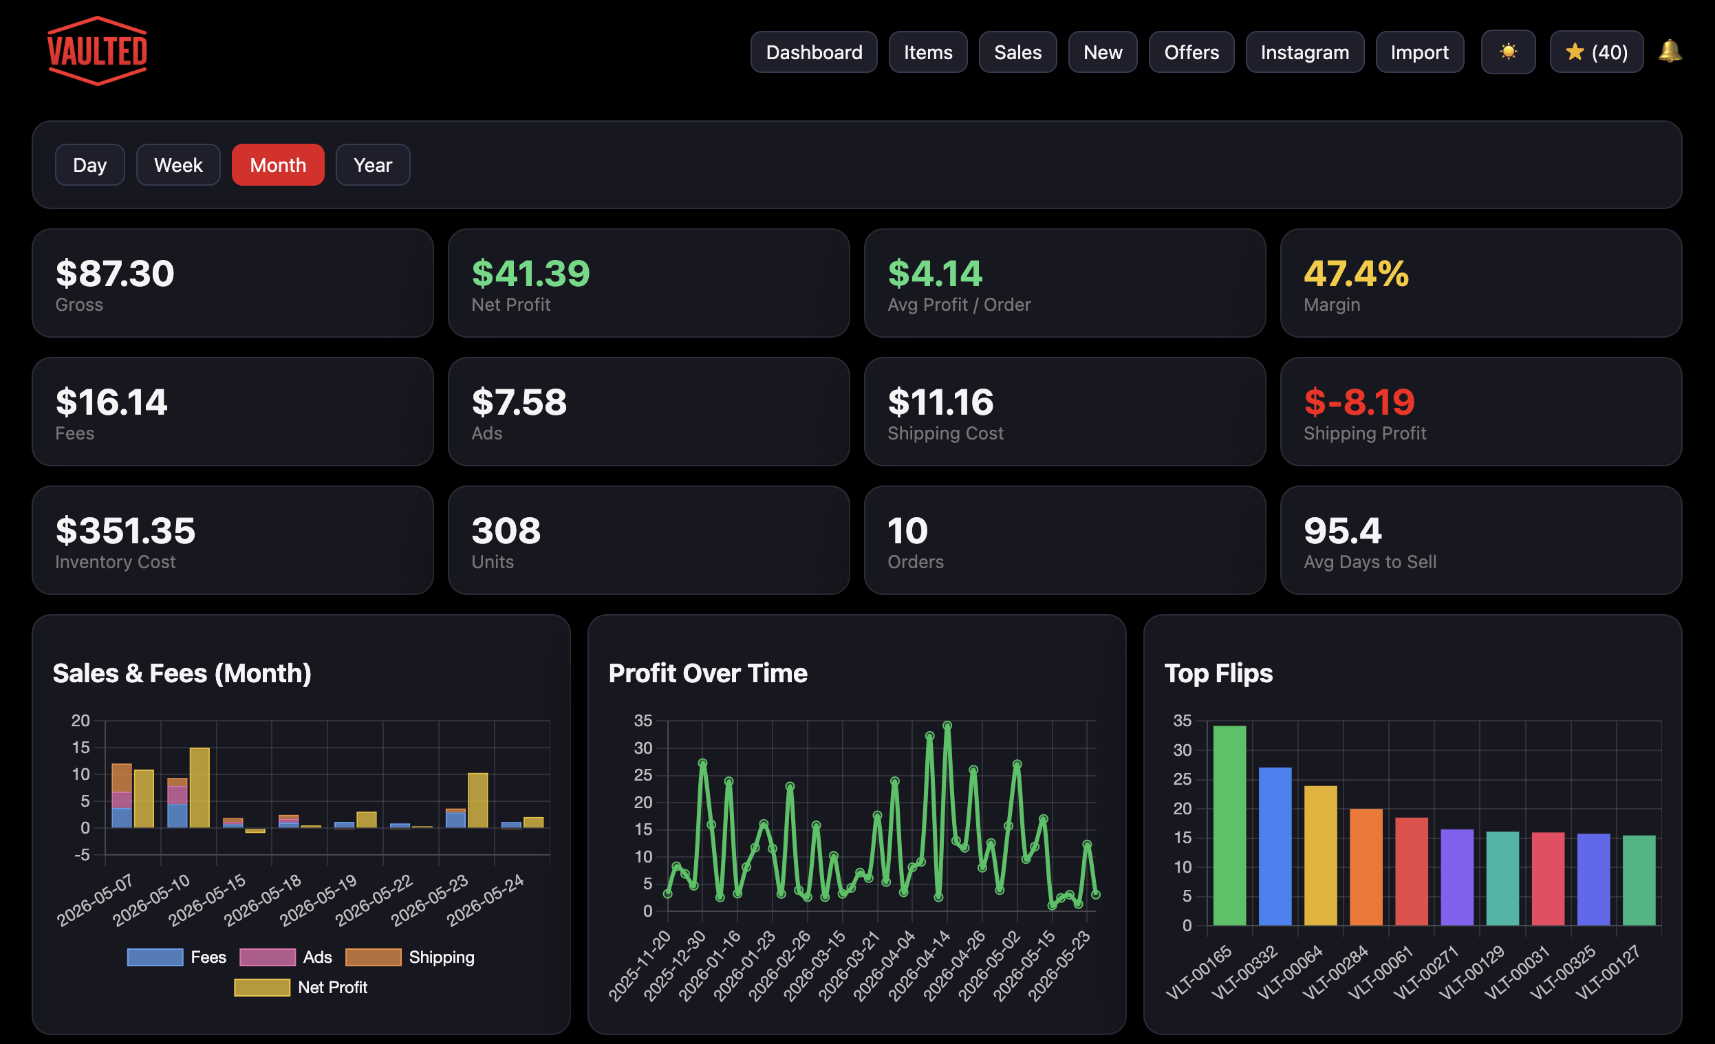The height and width of the screenshot is (1044, 1715).
Task: Open the Offers page
Action: (1191, 52)
